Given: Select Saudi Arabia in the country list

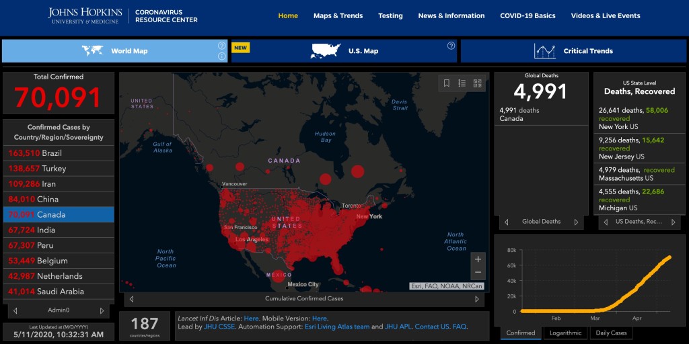Looking at the screenshot, I should 59,292.
